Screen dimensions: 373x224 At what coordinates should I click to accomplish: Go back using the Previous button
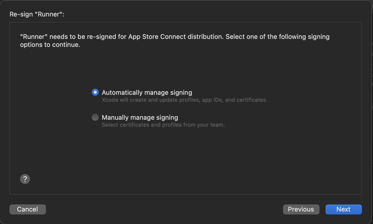point(301,209)
